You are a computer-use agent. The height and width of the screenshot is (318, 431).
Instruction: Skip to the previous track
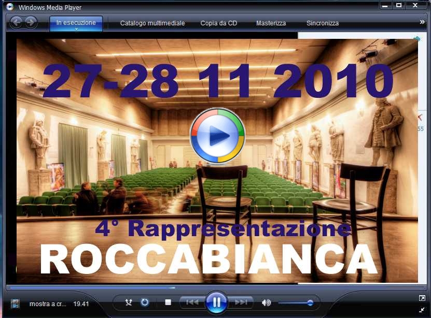[x=192, y=302]
